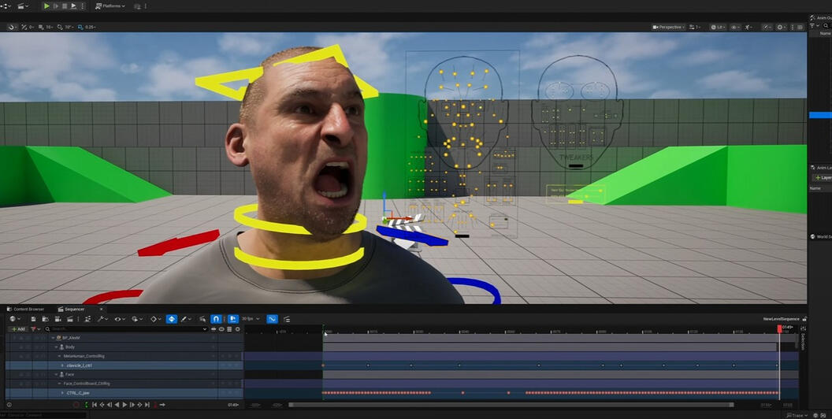The height and width of the screenshot is (419, 832).
Task: Open viewport settings gear menu
Action: [x=782, y=27]
